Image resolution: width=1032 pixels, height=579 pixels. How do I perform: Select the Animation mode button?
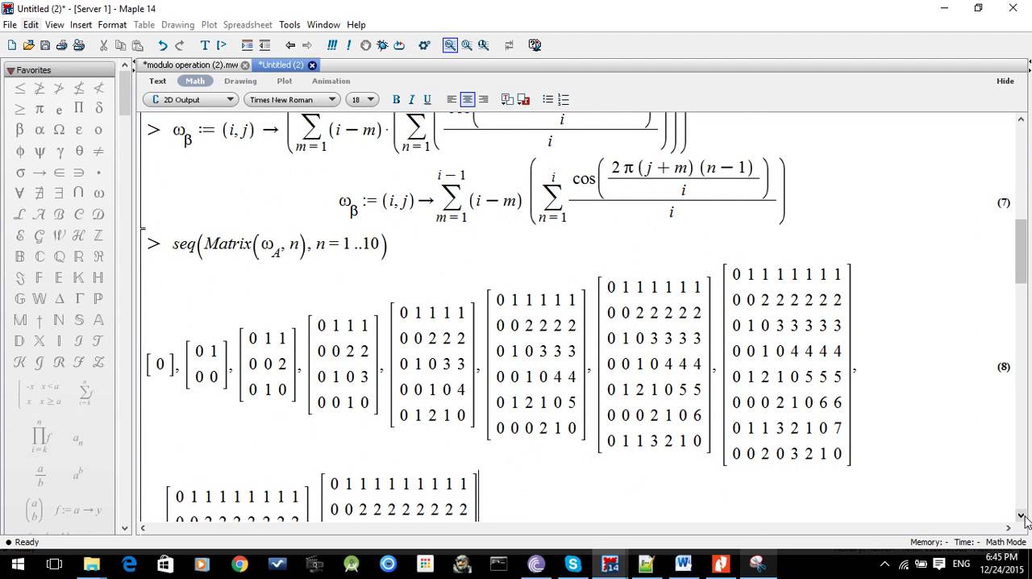(x=331, y=81)
